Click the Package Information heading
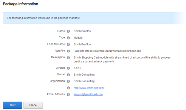The width and height of the screenshot is (186, 110). (x=21, y=4)
